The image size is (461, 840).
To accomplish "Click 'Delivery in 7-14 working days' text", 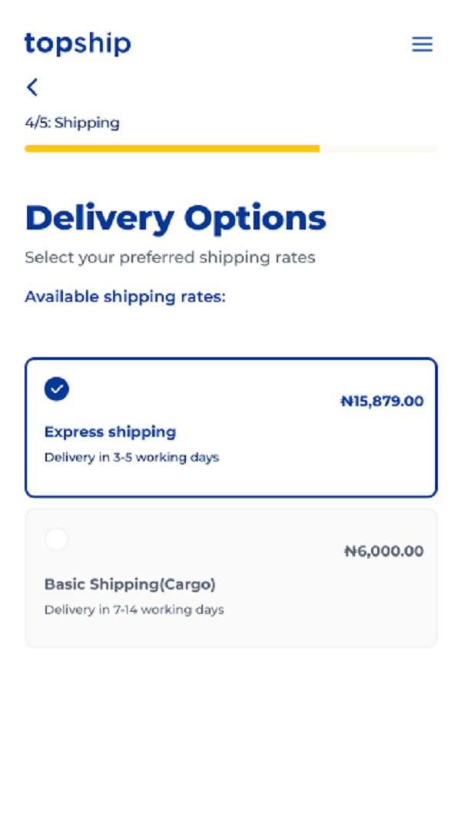I will point(134,610).
